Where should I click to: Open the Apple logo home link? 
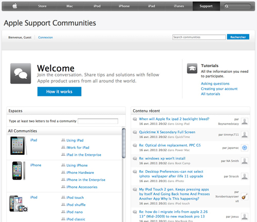pyautogui.click(x=15, y=6)
